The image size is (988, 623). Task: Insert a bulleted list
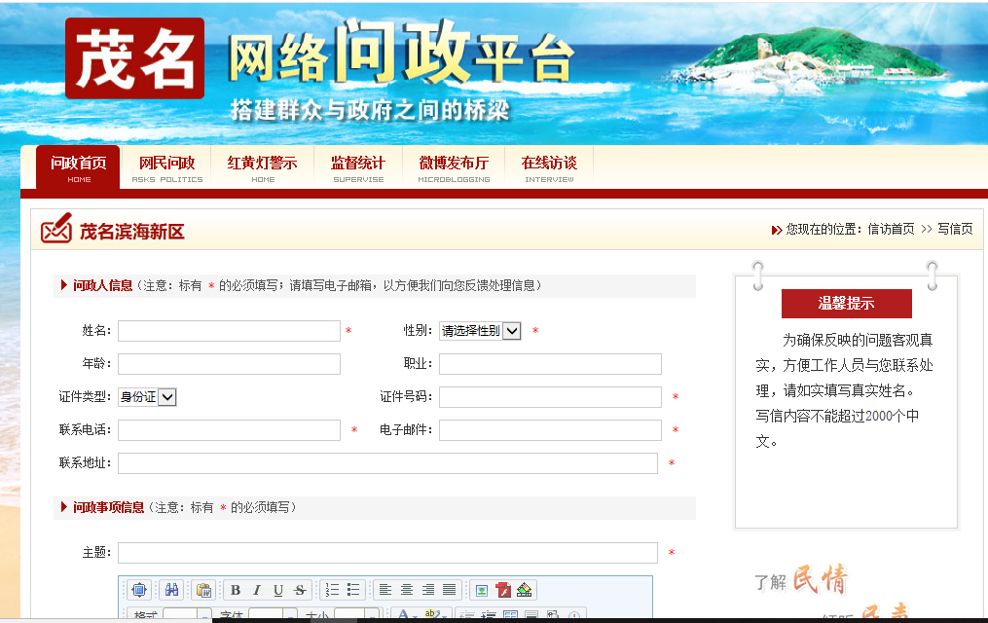(x=353, y=590)
